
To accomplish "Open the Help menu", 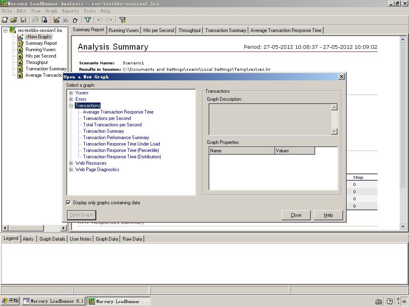I will [105, 11].
